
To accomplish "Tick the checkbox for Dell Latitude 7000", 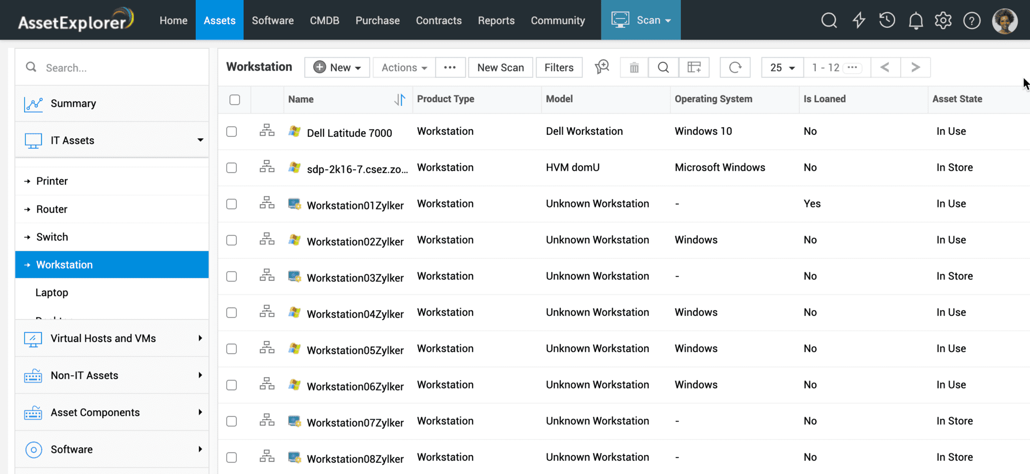I will pyautogui.click(x=232, y=132).
